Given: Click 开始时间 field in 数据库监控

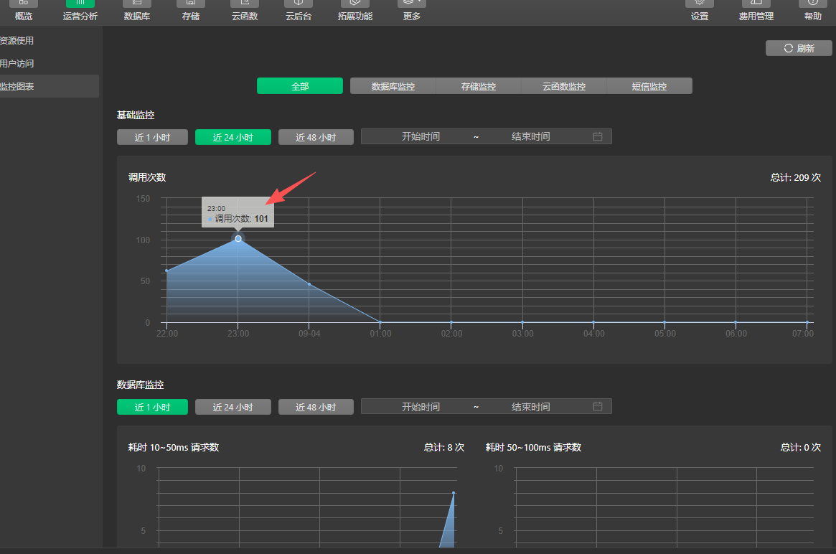Looking at the screenshot, I should [421, 406].
